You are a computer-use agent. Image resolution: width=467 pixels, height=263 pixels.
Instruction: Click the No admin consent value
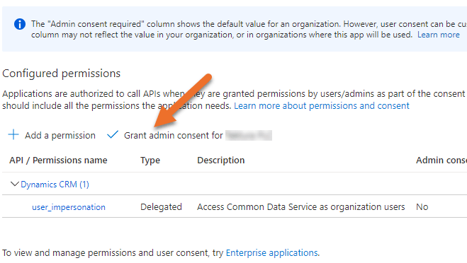[422, 207]
